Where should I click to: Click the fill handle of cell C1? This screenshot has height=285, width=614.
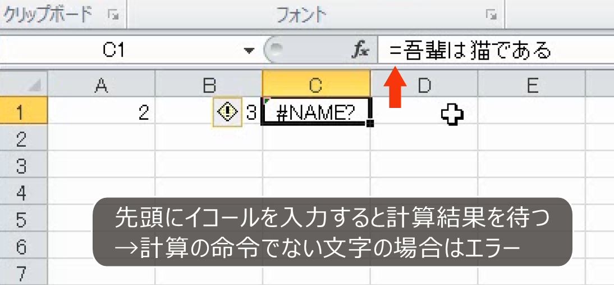click(370, 124)
